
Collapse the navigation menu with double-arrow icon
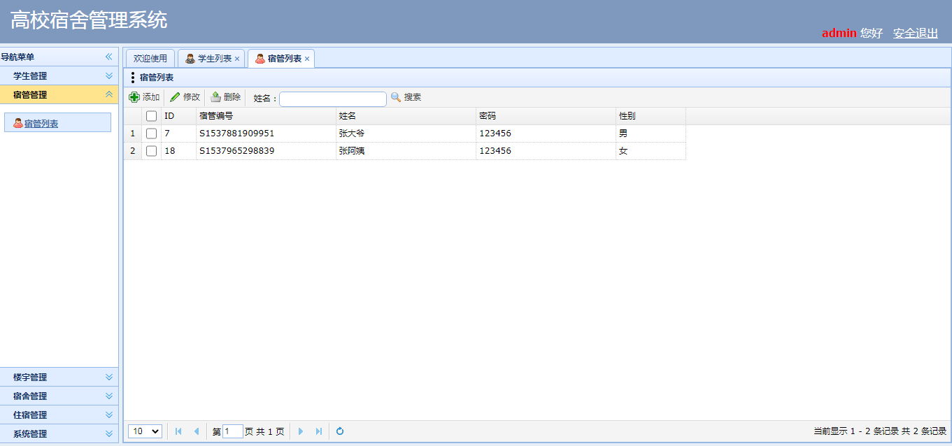point(109,57)
